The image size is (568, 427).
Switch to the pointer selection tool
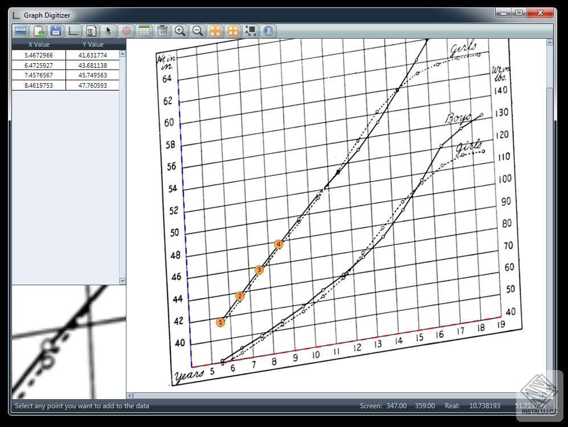click(108, 31)
